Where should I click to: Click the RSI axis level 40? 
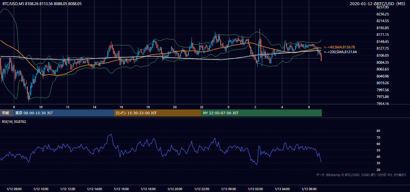point(378,156)
